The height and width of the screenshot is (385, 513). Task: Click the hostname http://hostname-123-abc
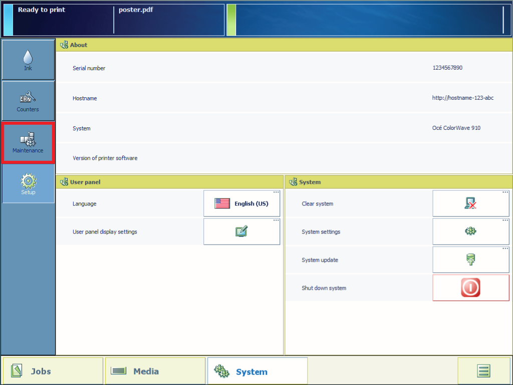coord(462,98)
